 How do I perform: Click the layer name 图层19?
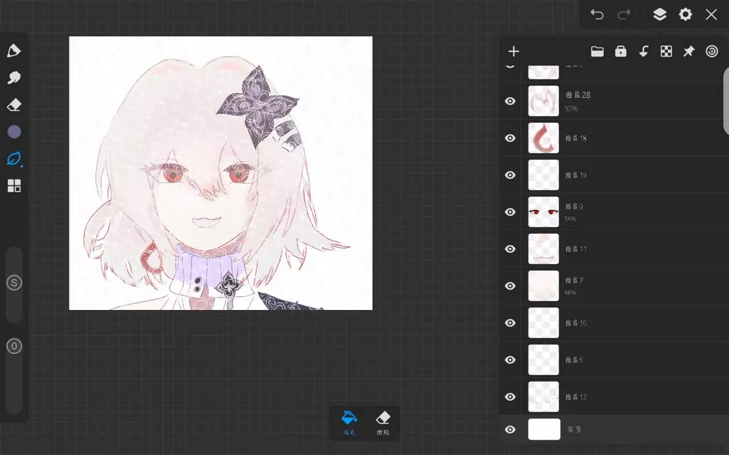click(576, 175)
